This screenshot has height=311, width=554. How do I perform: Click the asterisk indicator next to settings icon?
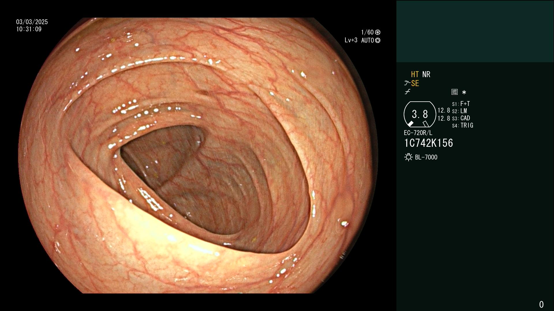pos(464,92)
